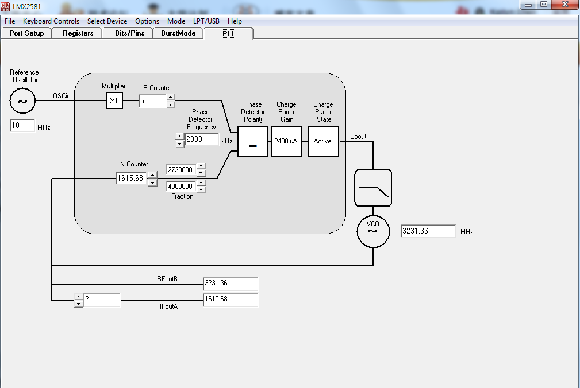Open the File menu
The height and width of the screenshot is (388, 580).
(10, 21)
